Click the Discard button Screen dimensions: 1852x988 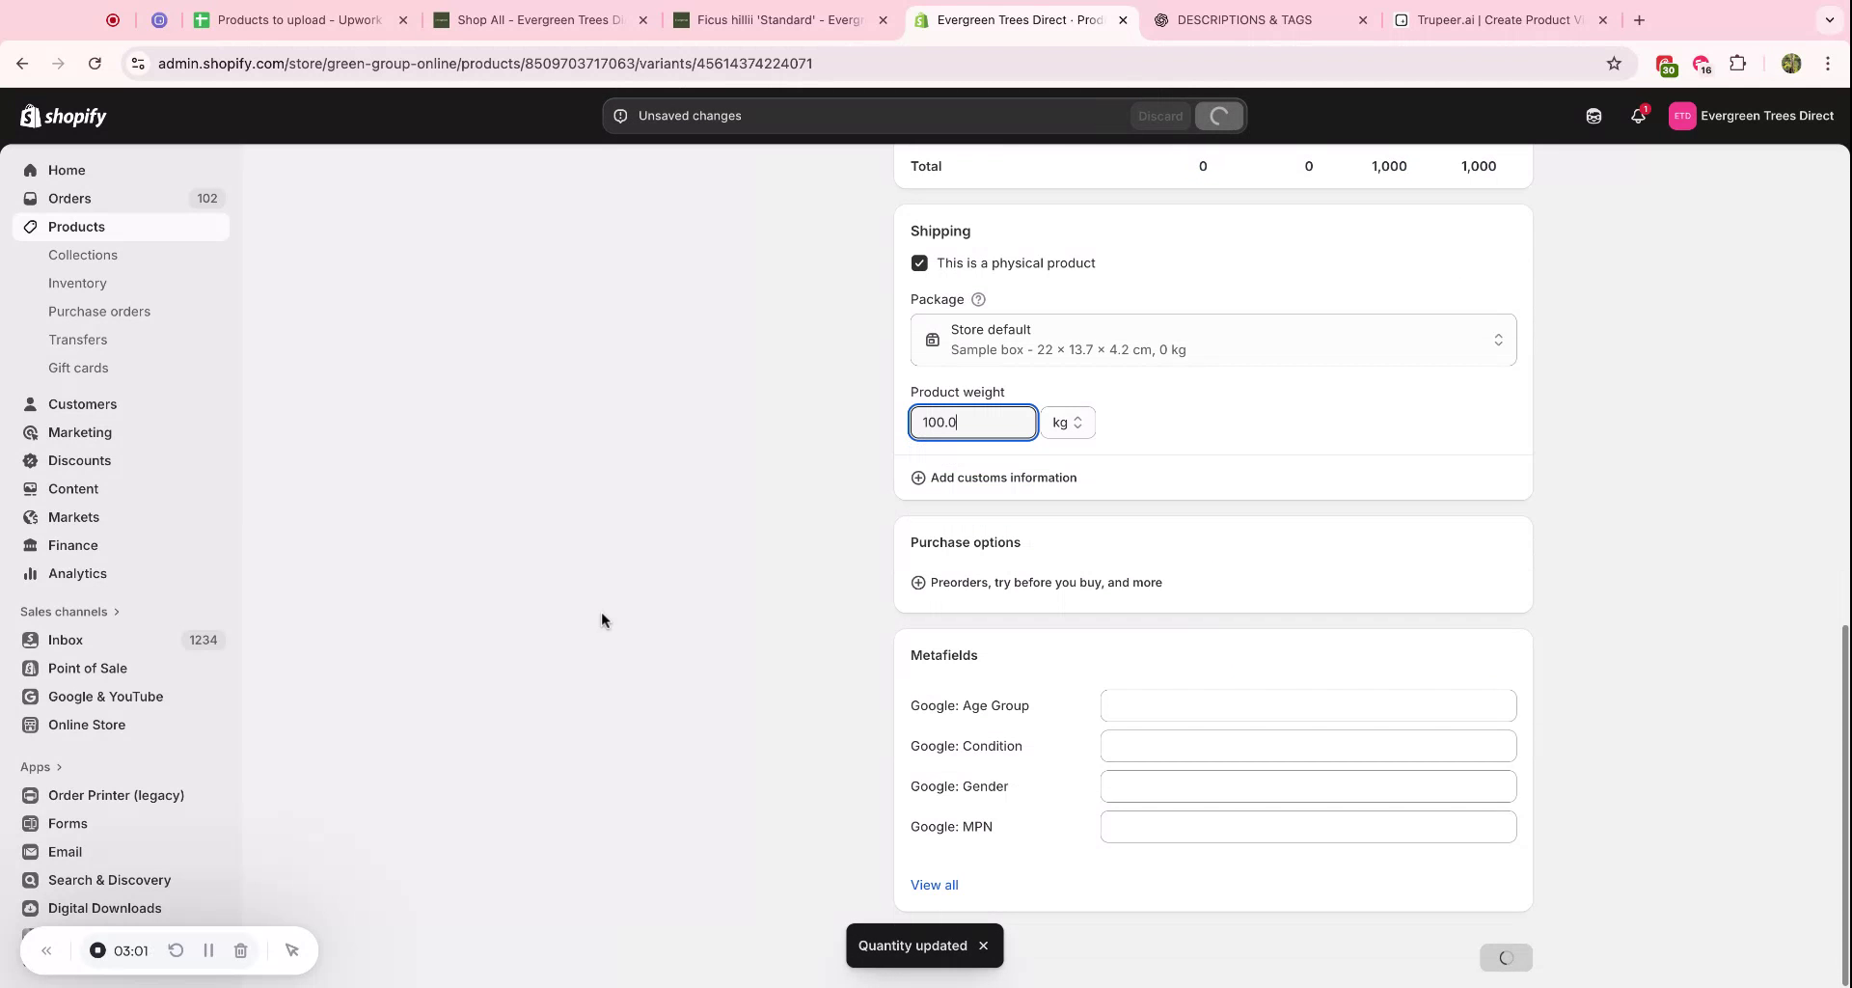coord(1160,116)
